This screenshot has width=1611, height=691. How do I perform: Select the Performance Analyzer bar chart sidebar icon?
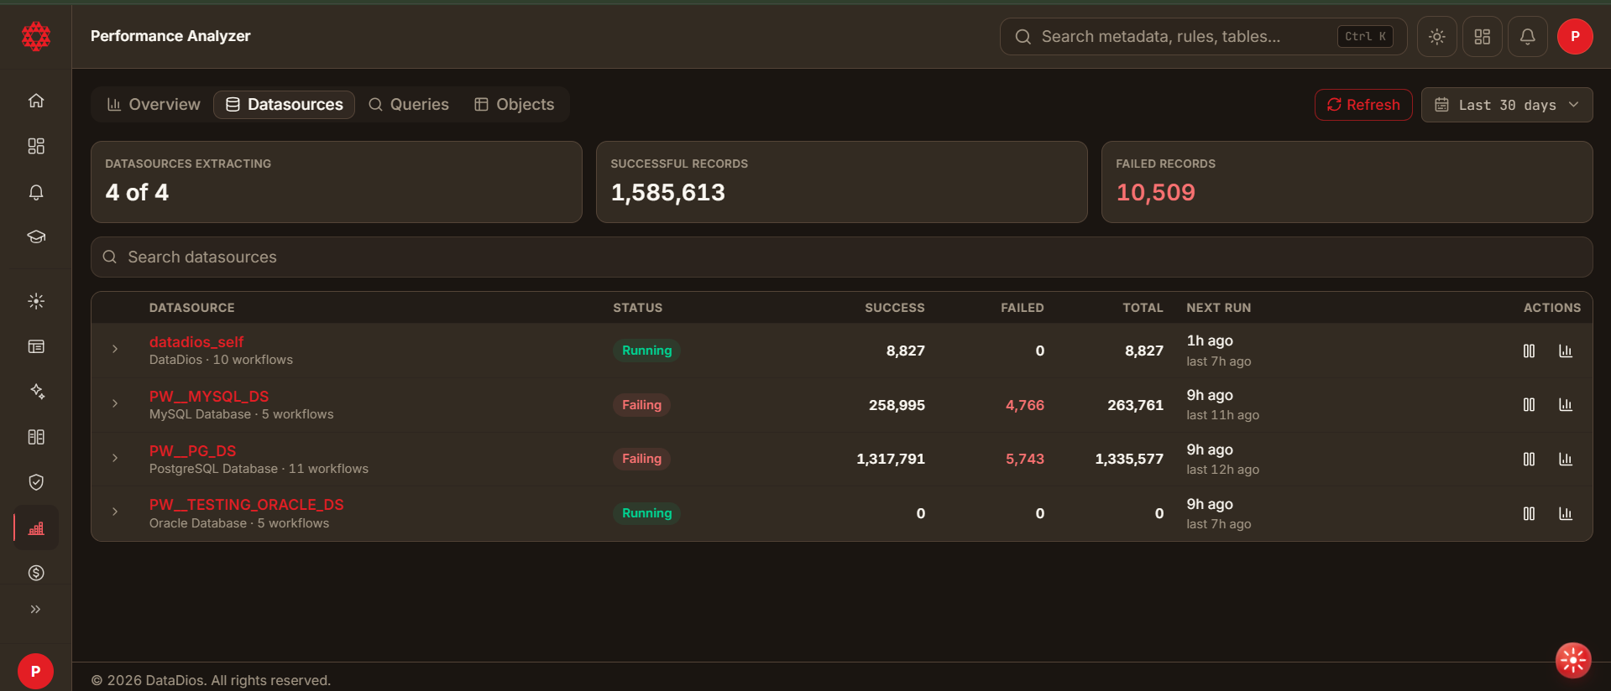click(36, 527)
